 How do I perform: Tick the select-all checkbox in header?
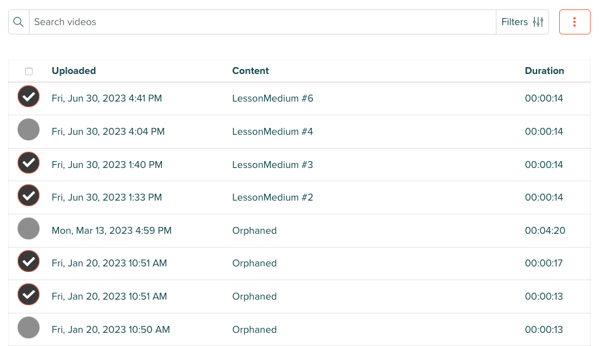click(29, 71)
